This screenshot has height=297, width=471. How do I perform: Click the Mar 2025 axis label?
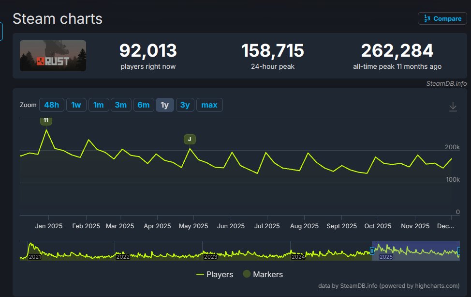pos(120,226)
